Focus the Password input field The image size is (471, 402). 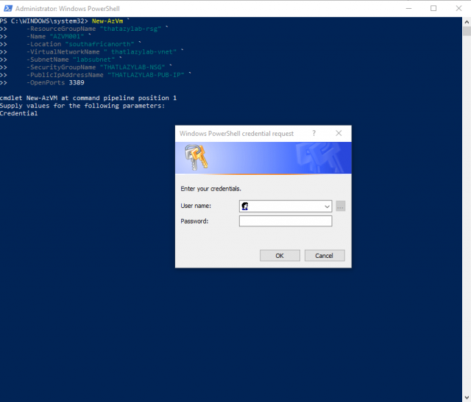pos(286,221)
